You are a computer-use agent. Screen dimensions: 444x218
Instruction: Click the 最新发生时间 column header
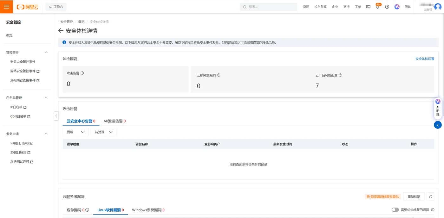point(283,144)
